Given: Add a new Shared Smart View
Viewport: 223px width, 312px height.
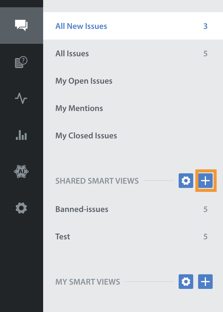Looking at the screenshot, I should pyautogui.click(x=205, y=181).
